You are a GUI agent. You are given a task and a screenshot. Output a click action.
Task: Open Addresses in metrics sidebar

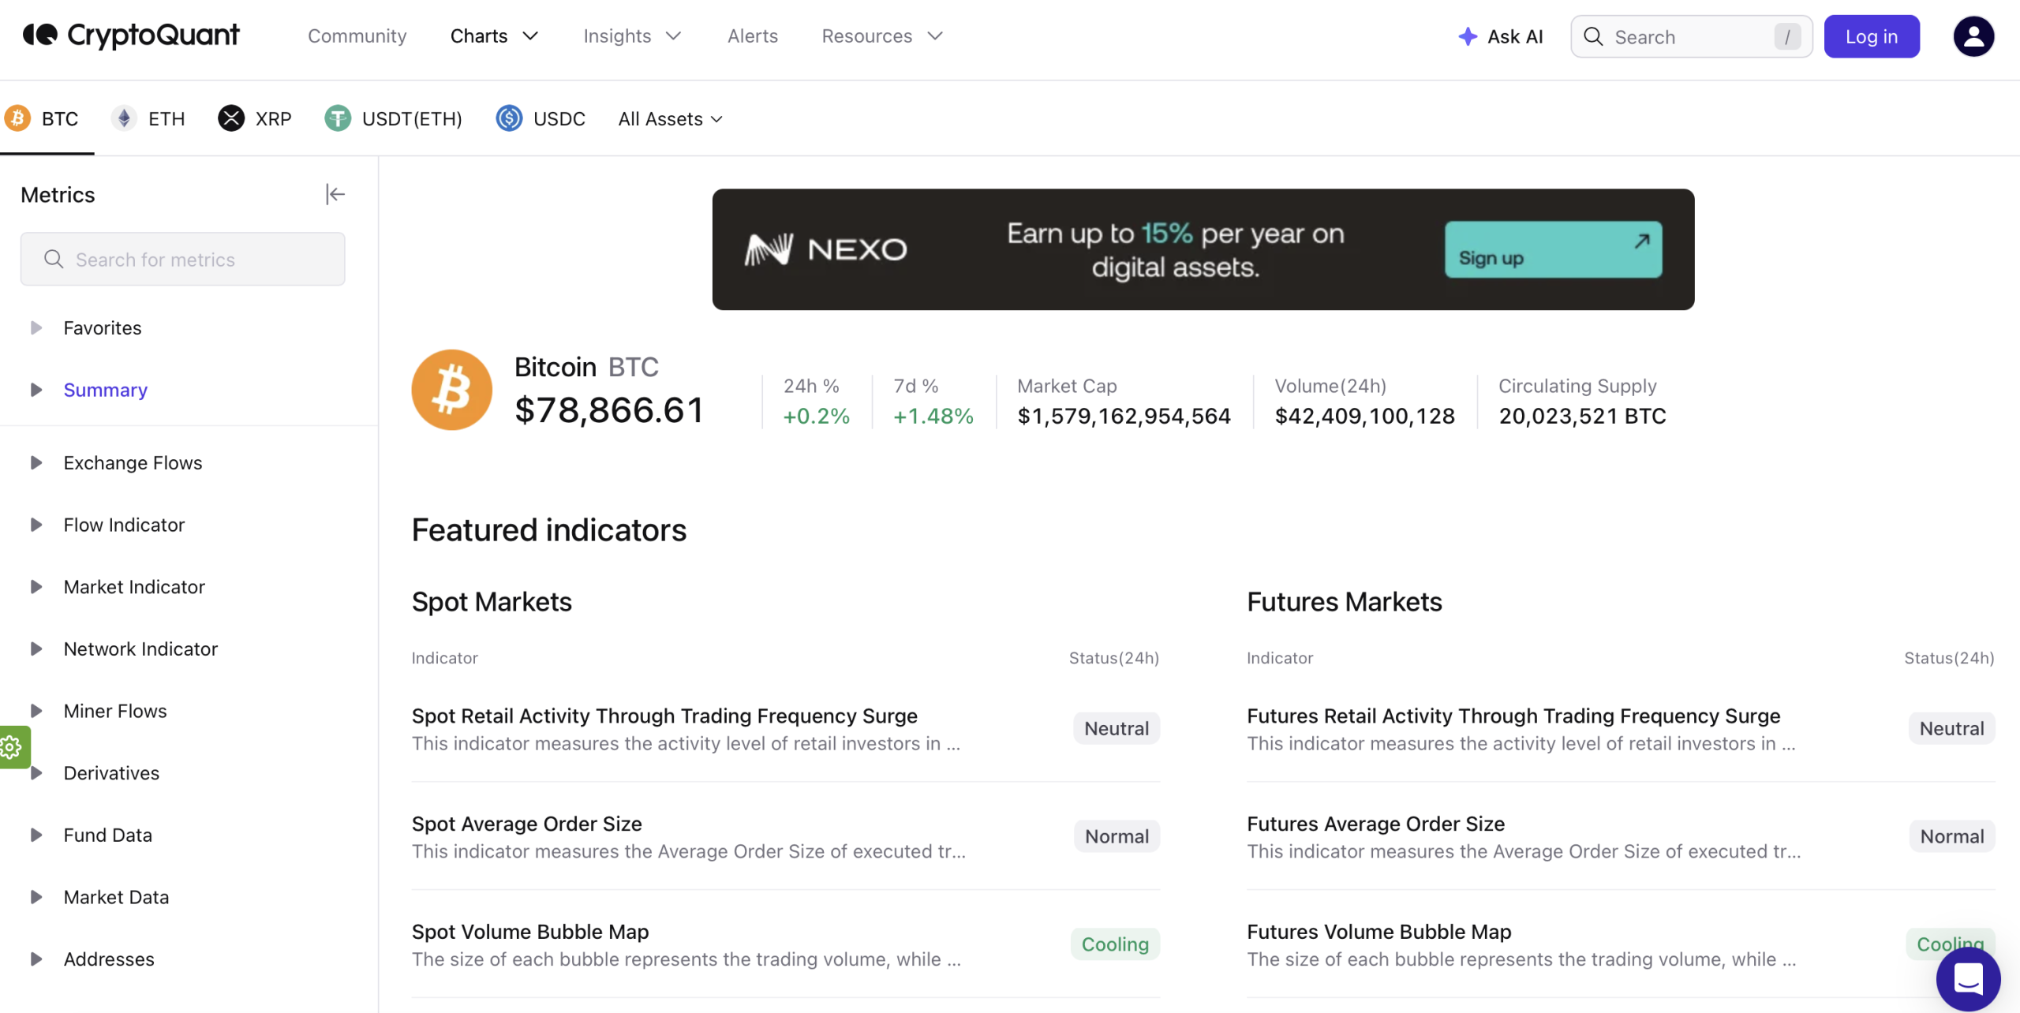[109, 959]
